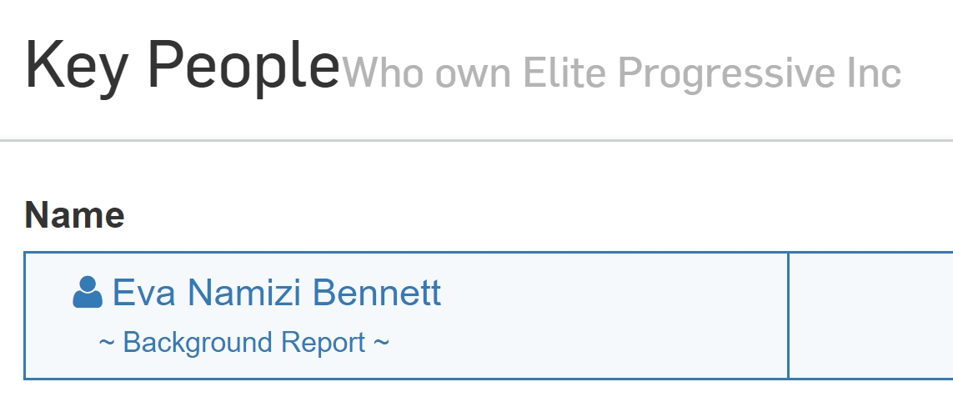Click the word Key in the heading
This screenshot has width=953, height=417.
coord(77,66)
